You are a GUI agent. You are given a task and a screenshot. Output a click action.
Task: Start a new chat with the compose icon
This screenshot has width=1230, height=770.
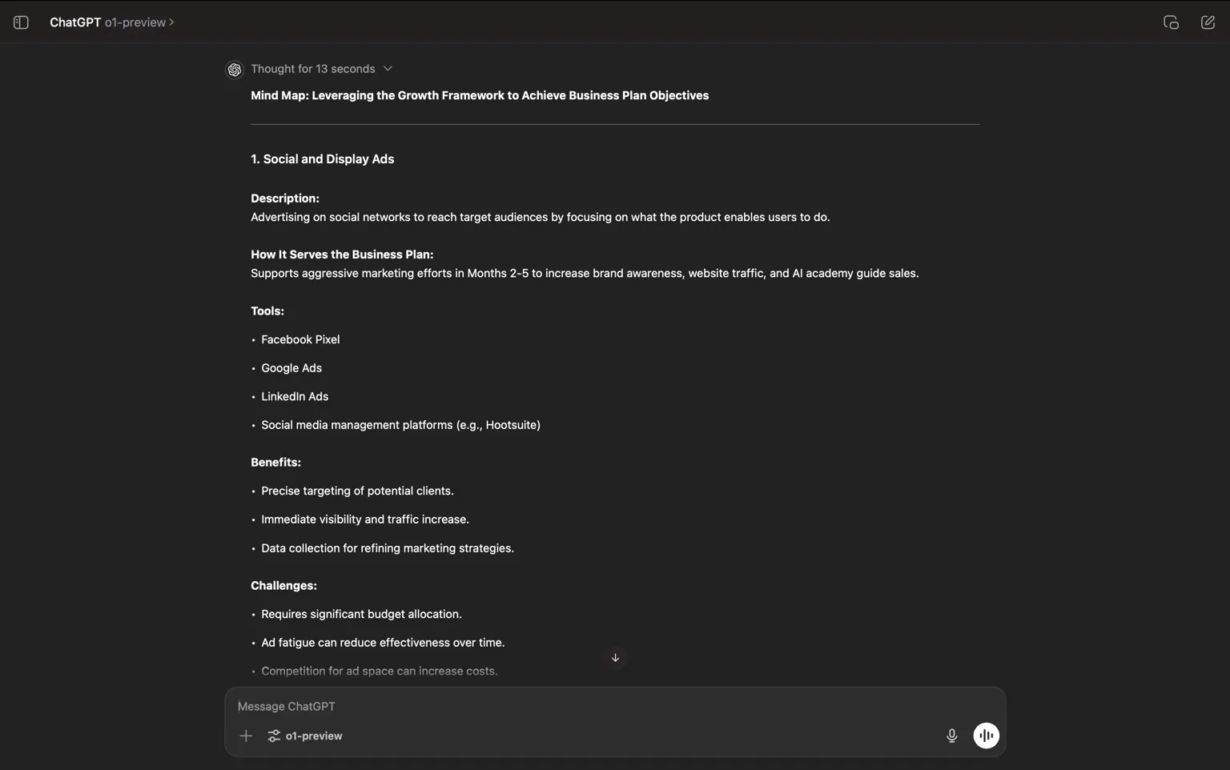[1208, 22]
